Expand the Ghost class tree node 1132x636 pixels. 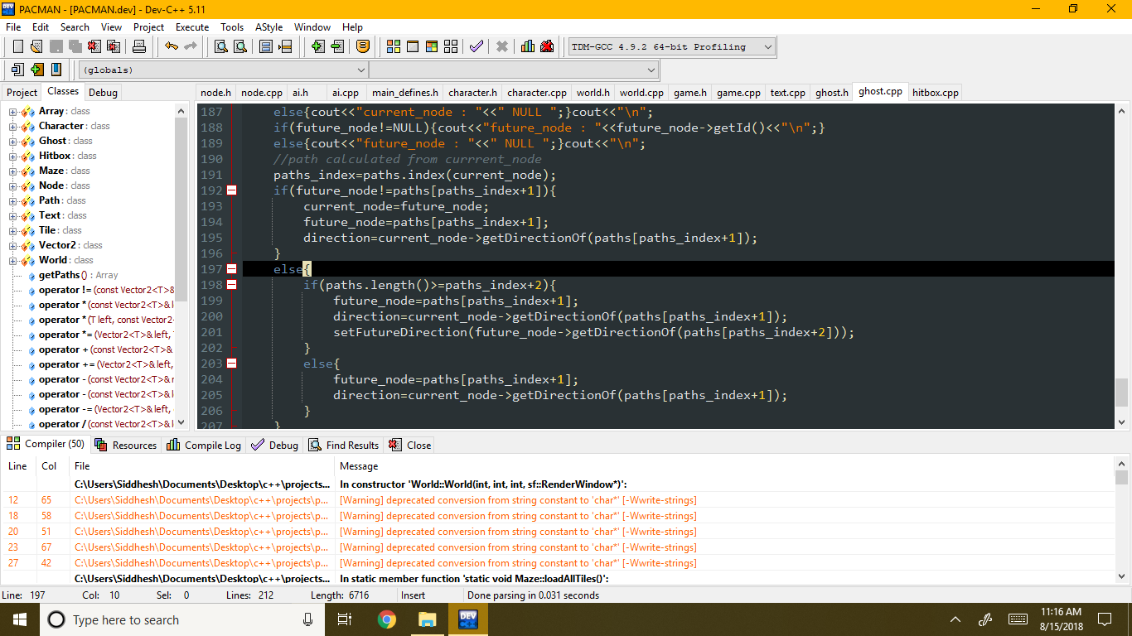coord(13,141)
